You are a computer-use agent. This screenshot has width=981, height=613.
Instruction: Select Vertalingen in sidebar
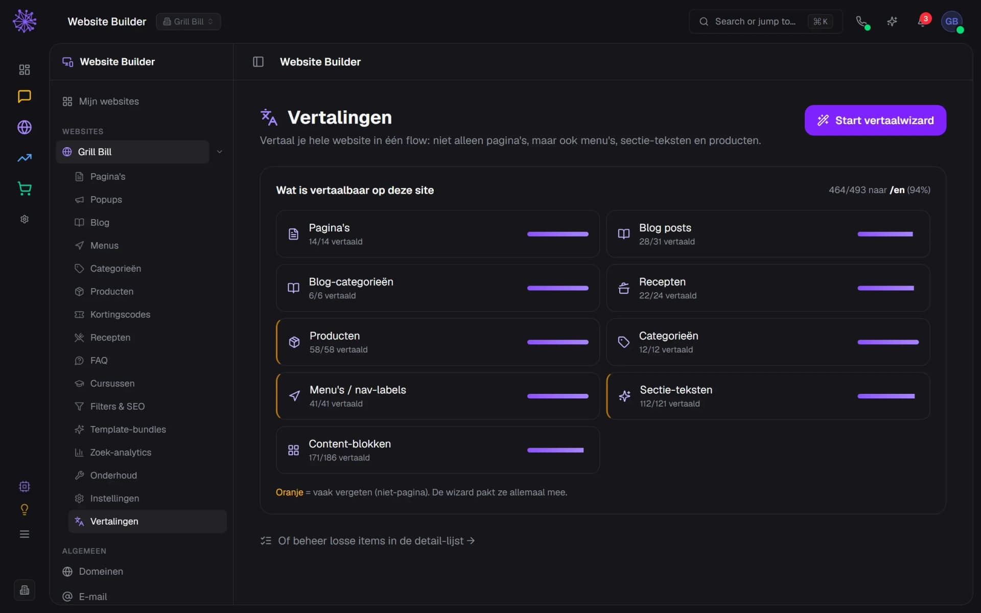pyautogui.click(x=148, y=521)
